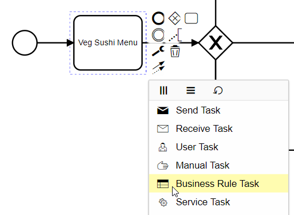Click the wrench change-type icon

[158, 51]
